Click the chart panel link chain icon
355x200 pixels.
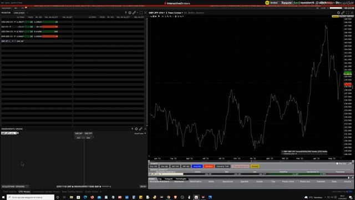pos(343,13)
